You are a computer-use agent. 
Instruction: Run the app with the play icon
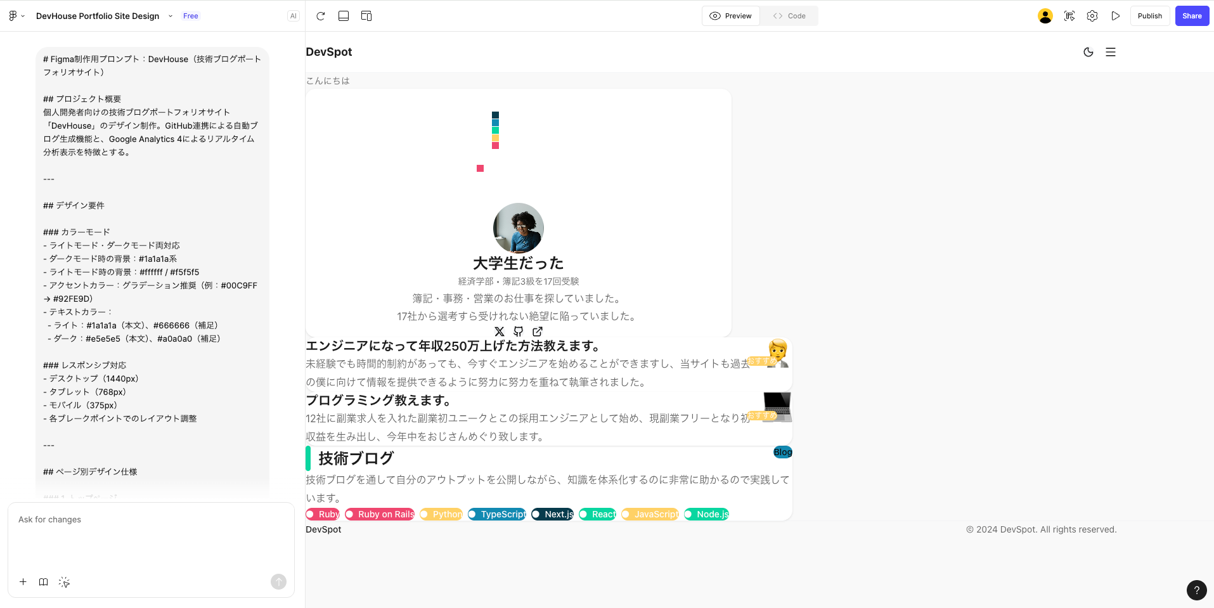click(1116, 16)
